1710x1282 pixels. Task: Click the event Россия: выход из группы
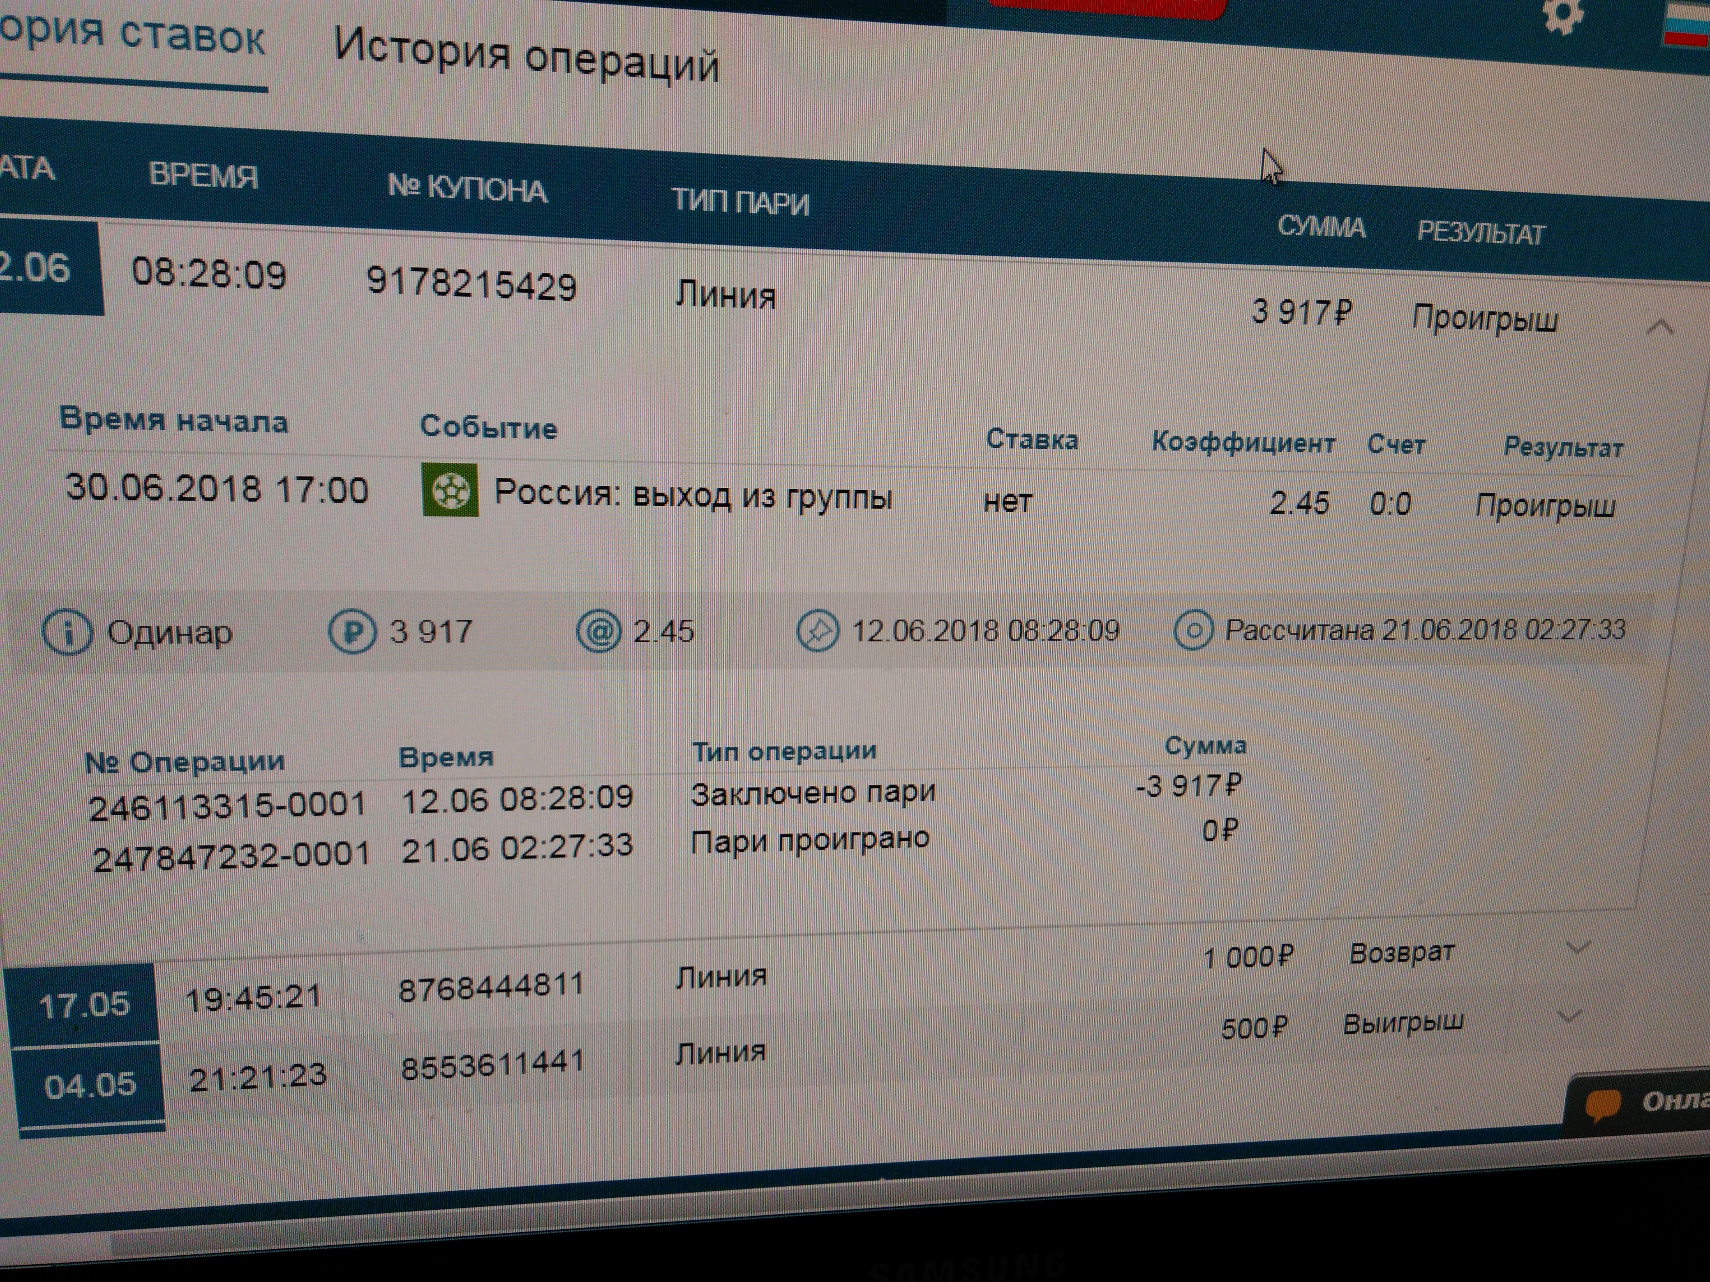tap(693, 495)
